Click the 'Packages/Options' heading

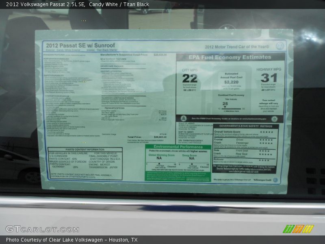115,108
